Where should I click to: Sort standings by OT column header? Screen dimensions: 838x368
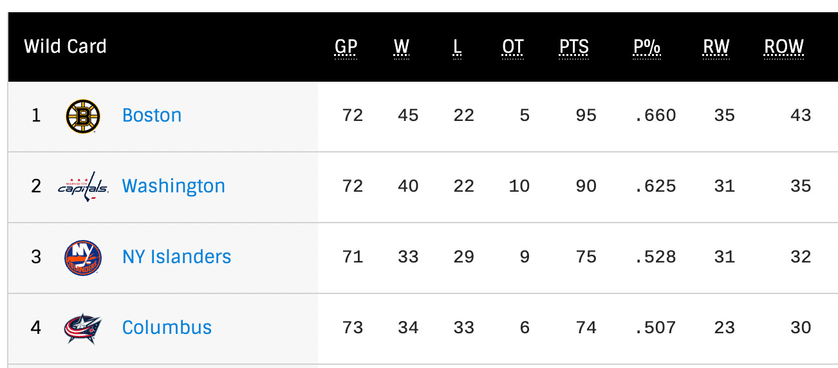point(513,47)
